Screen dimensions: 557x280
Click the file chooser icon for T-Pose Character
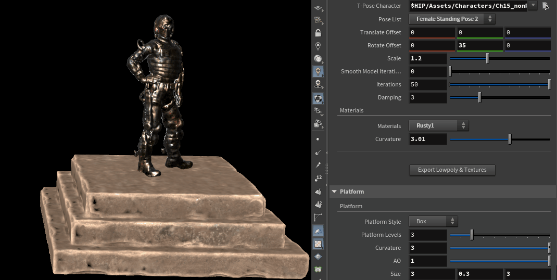[546, 6]
